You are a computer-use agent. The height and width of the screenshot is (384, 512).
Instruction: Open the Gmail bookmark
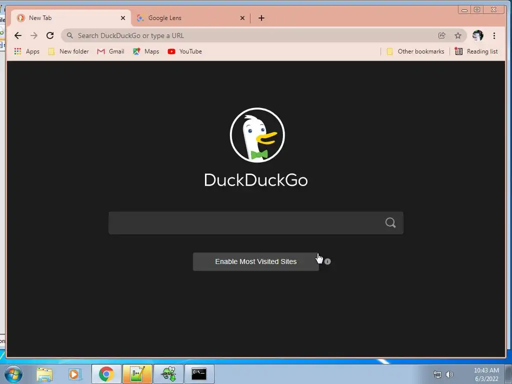click(x=111, y=51)
